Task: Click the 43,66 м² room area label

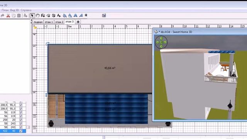Action: point(110,68)
